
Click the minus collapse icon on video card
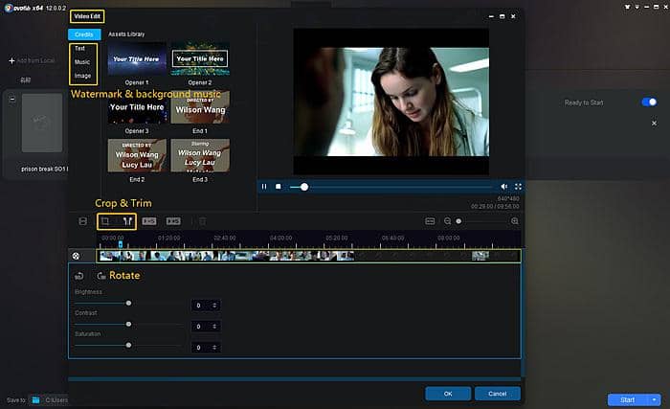coord(11,100)
